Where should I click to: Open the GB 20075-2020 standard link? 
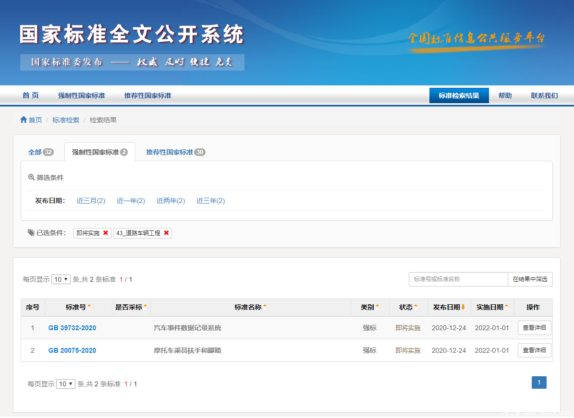[x=72, y=350]
